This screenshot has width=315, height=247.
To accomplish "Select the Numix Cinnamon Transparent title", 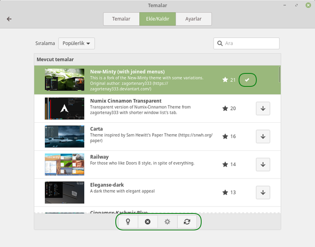I will [126, 101].
